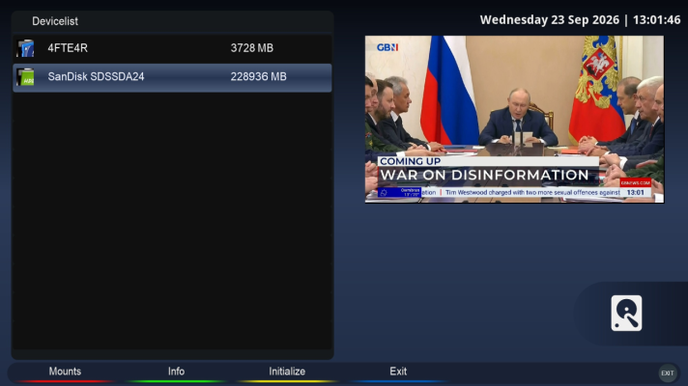The height and width of the screenshot is (386, 688).
Task: Select the 4FTE4R device entry
Action: click(172, 48)
